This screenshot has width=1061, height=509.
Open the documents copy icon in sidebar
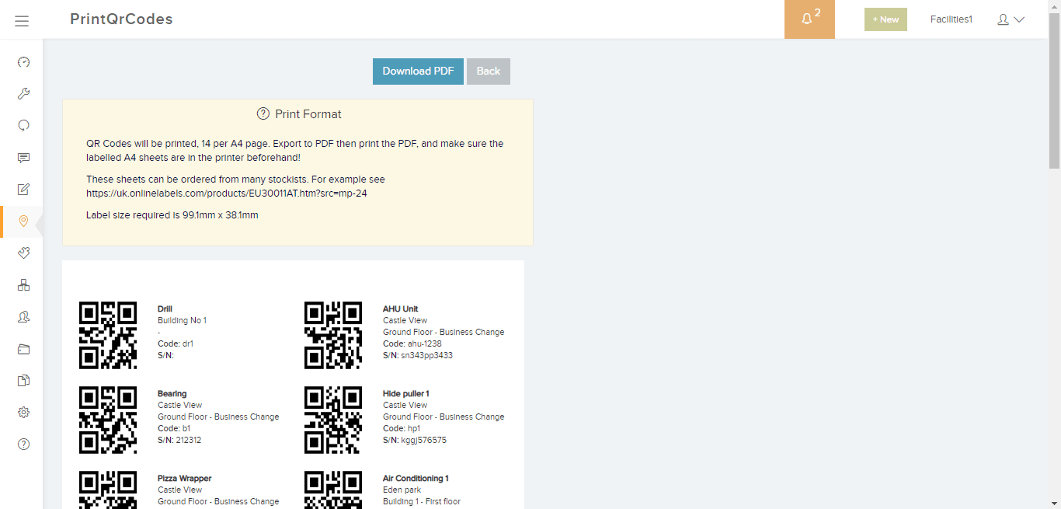pyautogui.click(x=23, y=380)
